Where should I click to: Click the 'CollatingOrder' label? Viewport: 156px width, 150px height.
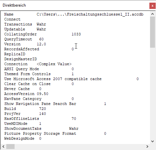(x=21, y=34)
